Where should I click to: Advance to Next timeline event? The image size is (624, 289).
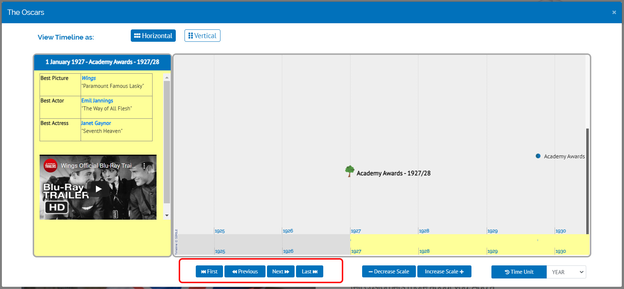point(280,272)
